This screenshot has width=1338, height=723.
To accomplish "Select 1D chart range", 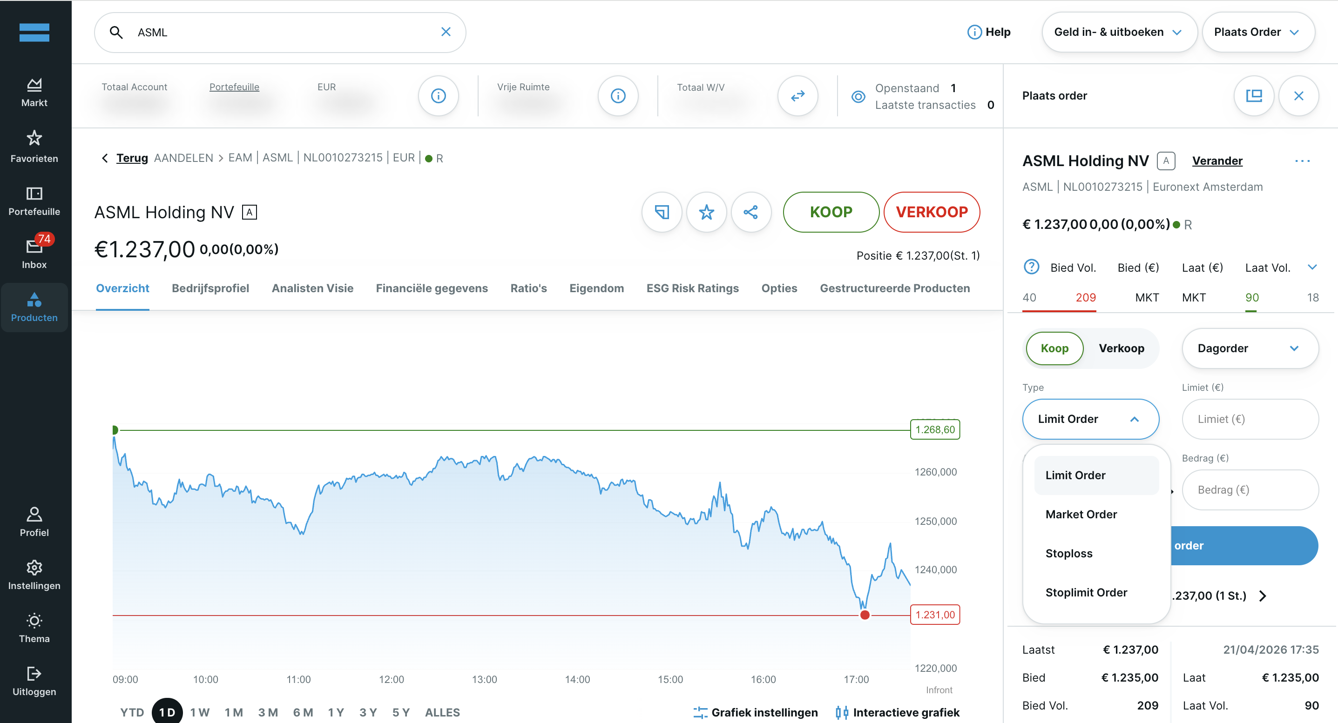I will (167, 712).
